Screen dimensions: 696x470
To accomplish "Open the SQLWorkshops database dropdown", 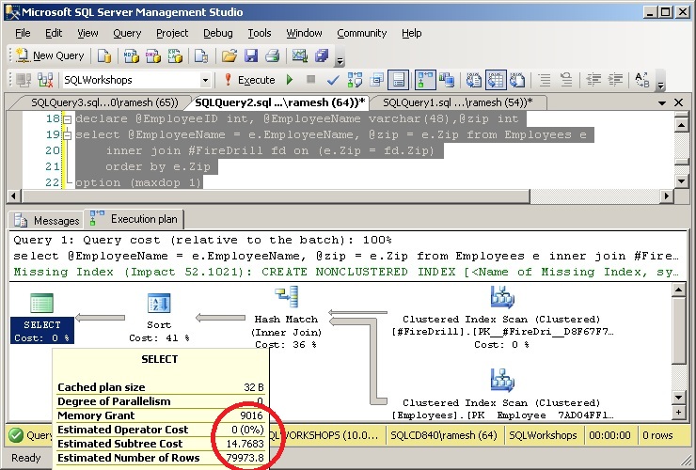I will click(x=205, y=80).
